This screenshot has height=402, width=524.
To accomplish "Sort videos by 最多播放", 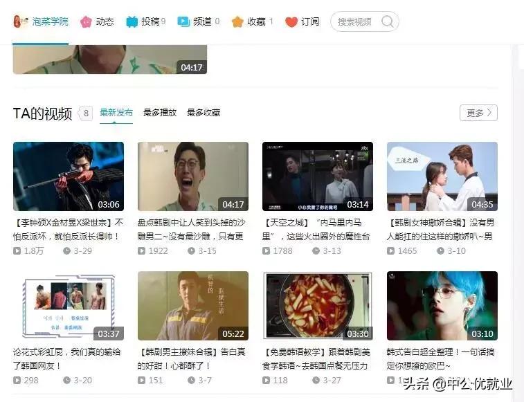I will (x=160, y=113).
